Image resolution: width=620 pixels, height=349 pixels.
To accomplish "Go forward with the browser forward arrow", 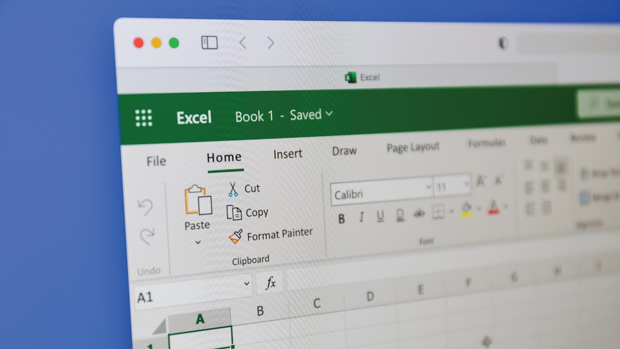I will (270, 43).
